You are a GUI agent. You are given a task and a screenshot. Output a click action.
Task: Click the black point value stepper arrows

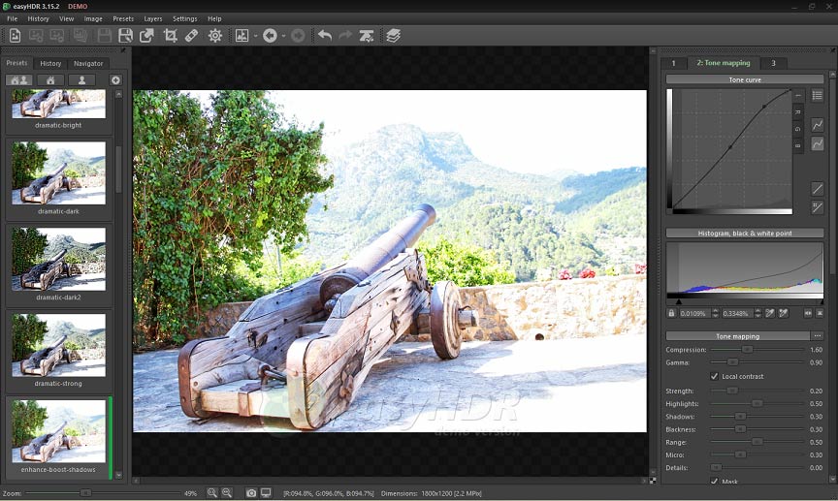pos(715,313)
